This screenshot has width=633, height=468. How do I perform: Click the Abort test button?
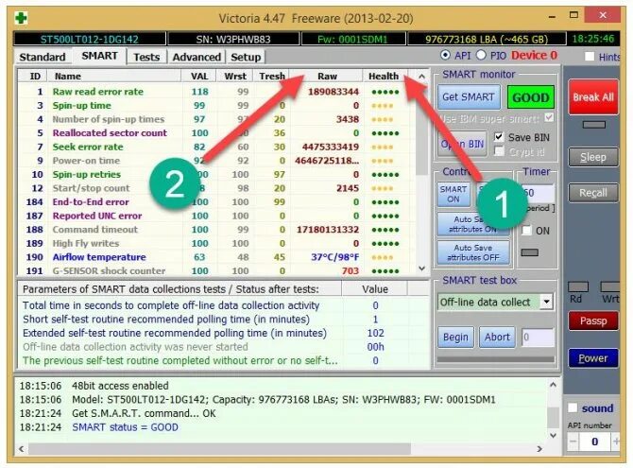point(497,338)
